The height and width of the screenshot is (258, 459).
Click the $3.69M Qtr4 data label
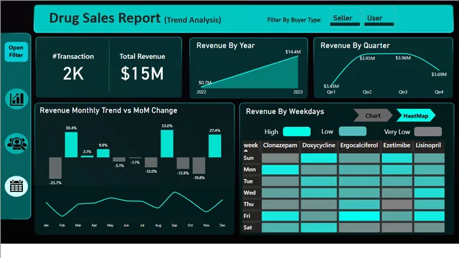pos(439,75)
